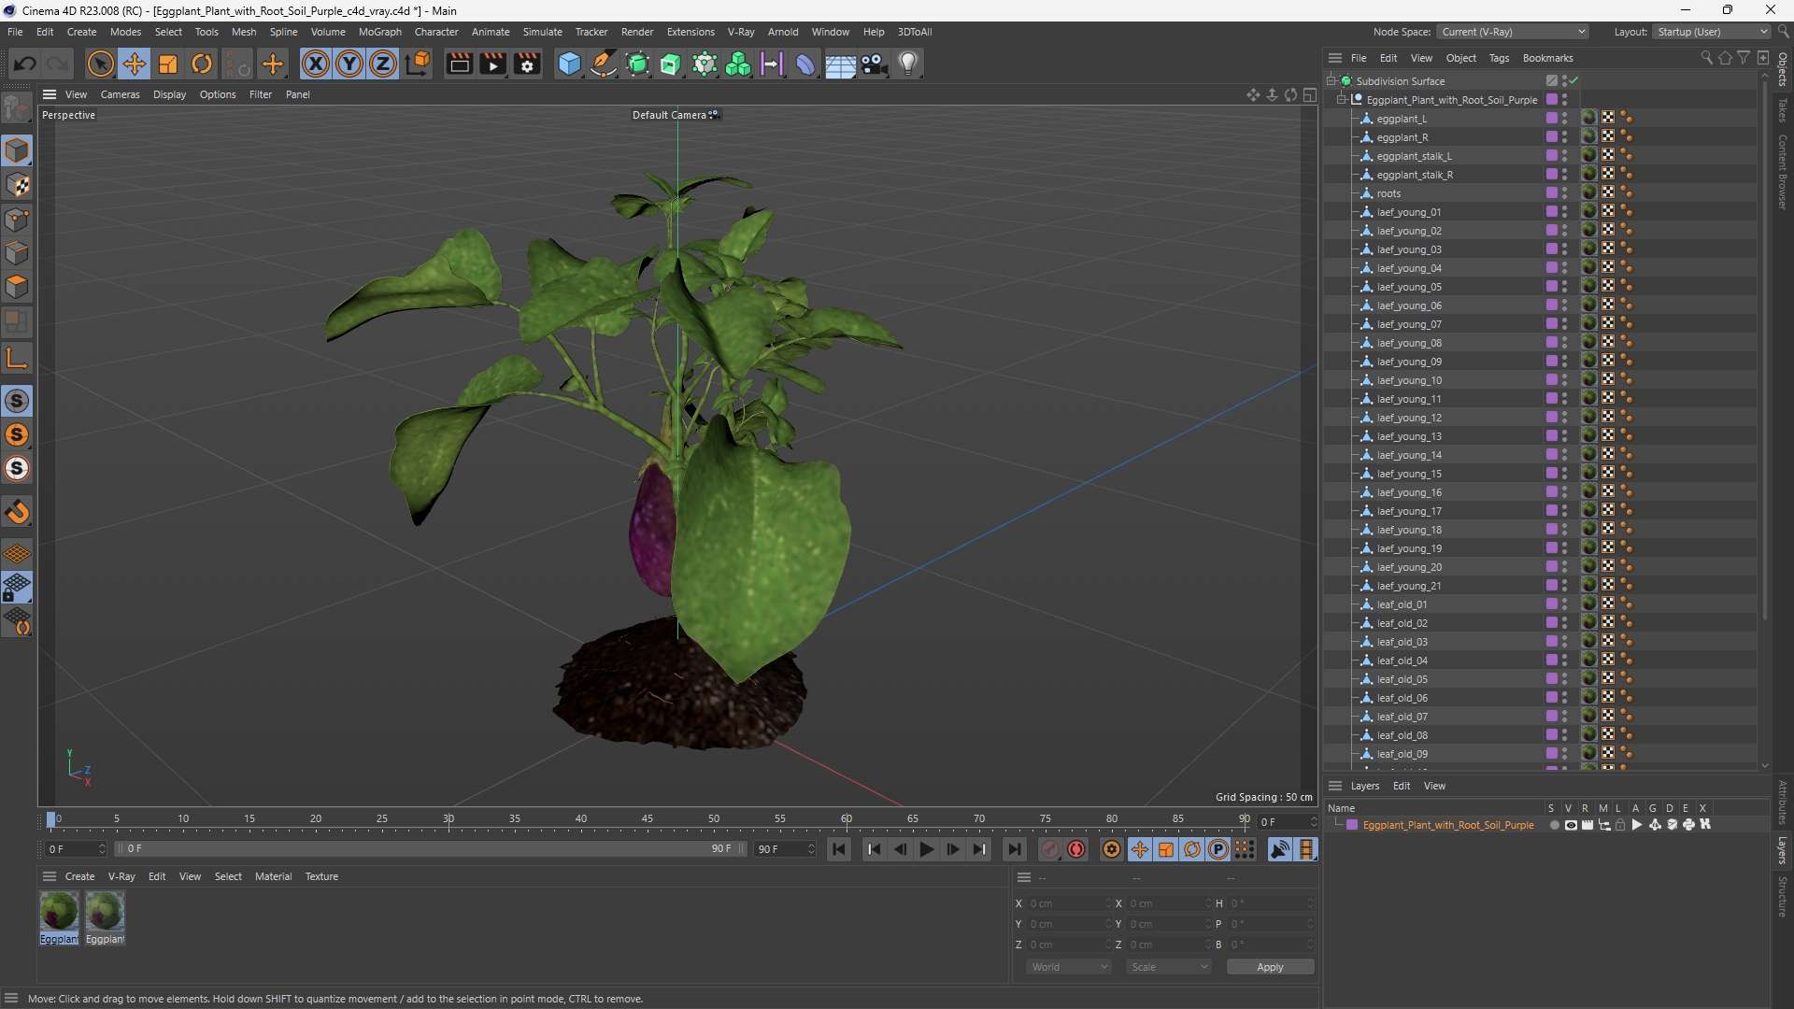
Task: Activate the Rotate tool
Action: point(202,64)
